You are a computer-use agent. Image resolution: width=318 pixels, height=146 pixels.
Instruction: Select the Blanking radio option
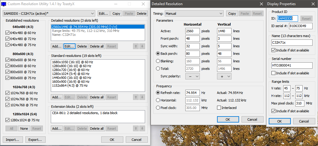pos(157,61)
